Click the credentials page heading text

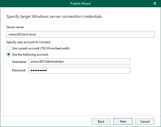tap(54, 17)
